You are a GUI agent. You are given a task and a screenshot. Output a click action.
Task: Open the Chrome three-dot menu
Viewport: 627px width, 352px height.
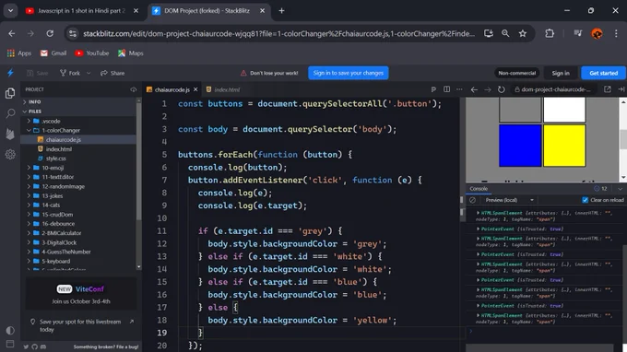click(616, 33)
